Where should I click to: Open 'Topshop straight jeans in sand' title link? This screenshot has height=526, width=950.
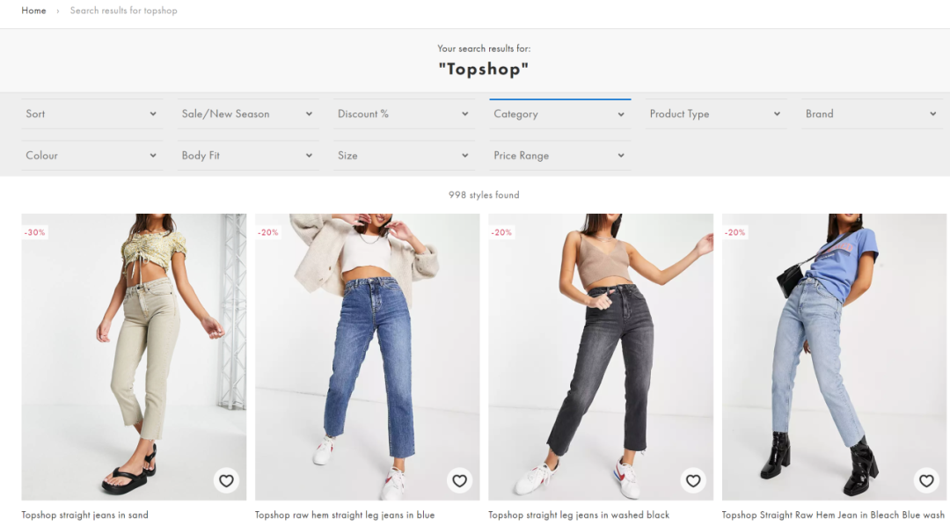click(84, 515)
